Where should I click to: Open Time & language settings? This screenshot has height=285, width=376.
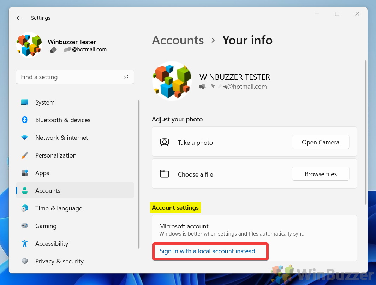pyautogui.click(x=75, y=208)
